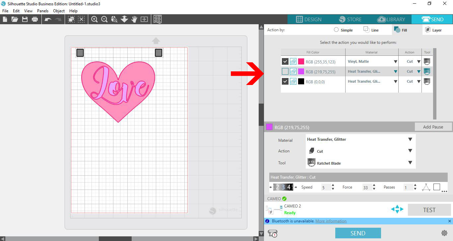Print using the printer toolbar icon
The width and height of the screenshot is (453, 241).
tap(35, 19)
